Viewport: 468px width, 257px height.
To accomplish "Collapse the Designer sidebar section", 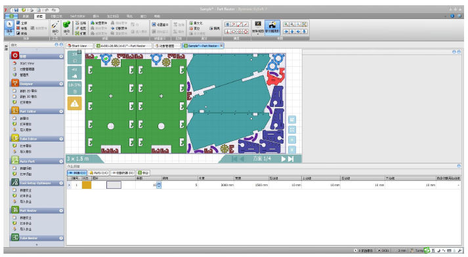I will click(61, 84).
